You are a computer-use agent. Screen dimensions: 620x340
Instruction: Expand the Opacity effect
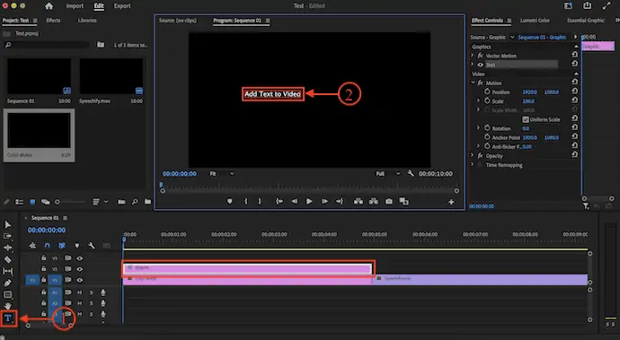coord(472,155)
